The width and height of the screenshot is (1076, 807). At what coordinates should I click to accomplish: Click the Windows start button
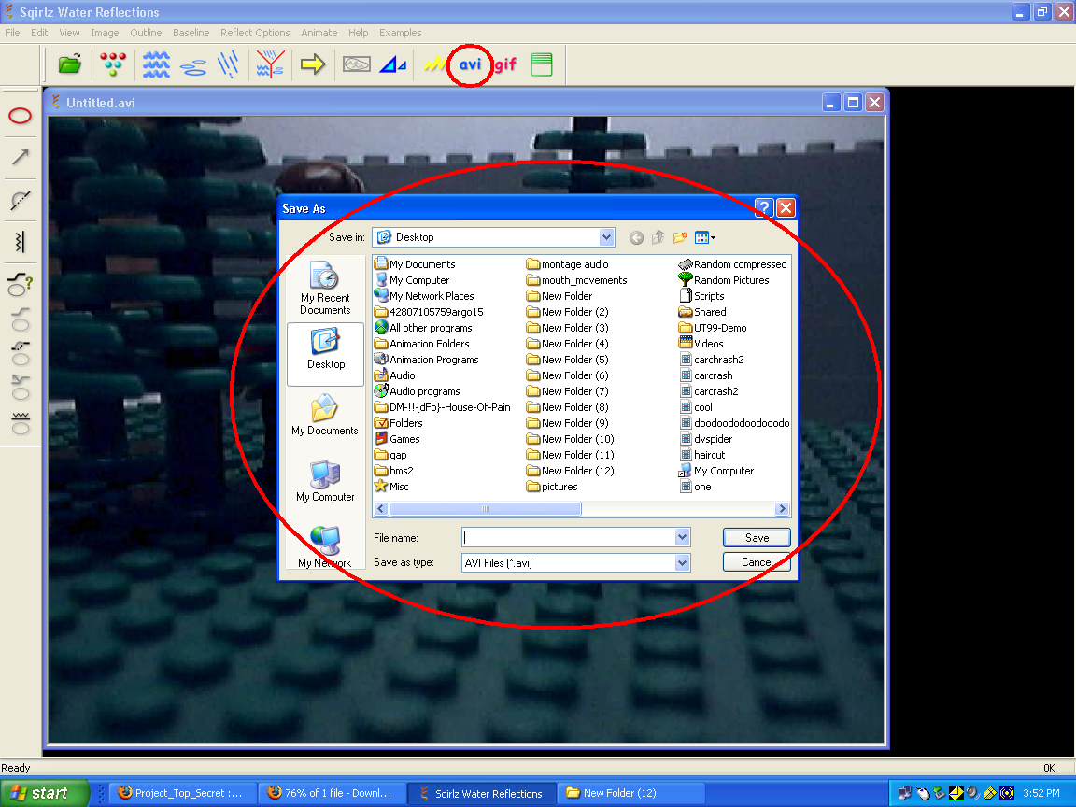click(44, 793)
